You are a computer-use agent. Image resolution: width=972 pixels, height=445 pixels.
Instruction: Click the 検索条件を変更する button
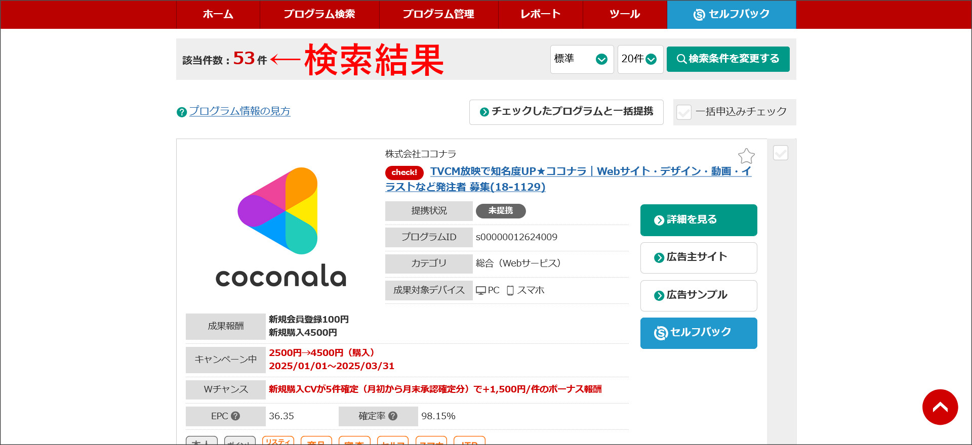click(728, 59)
